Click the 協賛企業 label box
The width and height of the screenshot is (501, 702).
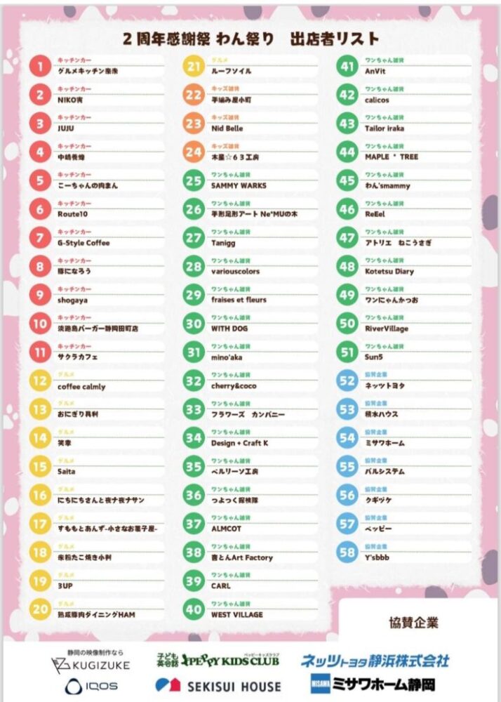tap(413, 622)
